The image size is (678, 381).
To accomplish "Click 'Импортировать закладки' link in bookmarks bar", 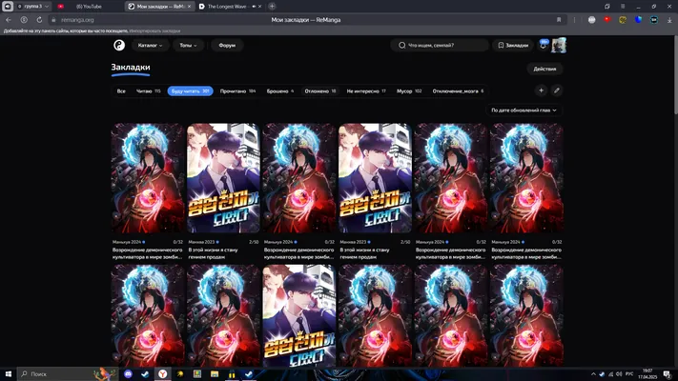I will pos(154,30).
